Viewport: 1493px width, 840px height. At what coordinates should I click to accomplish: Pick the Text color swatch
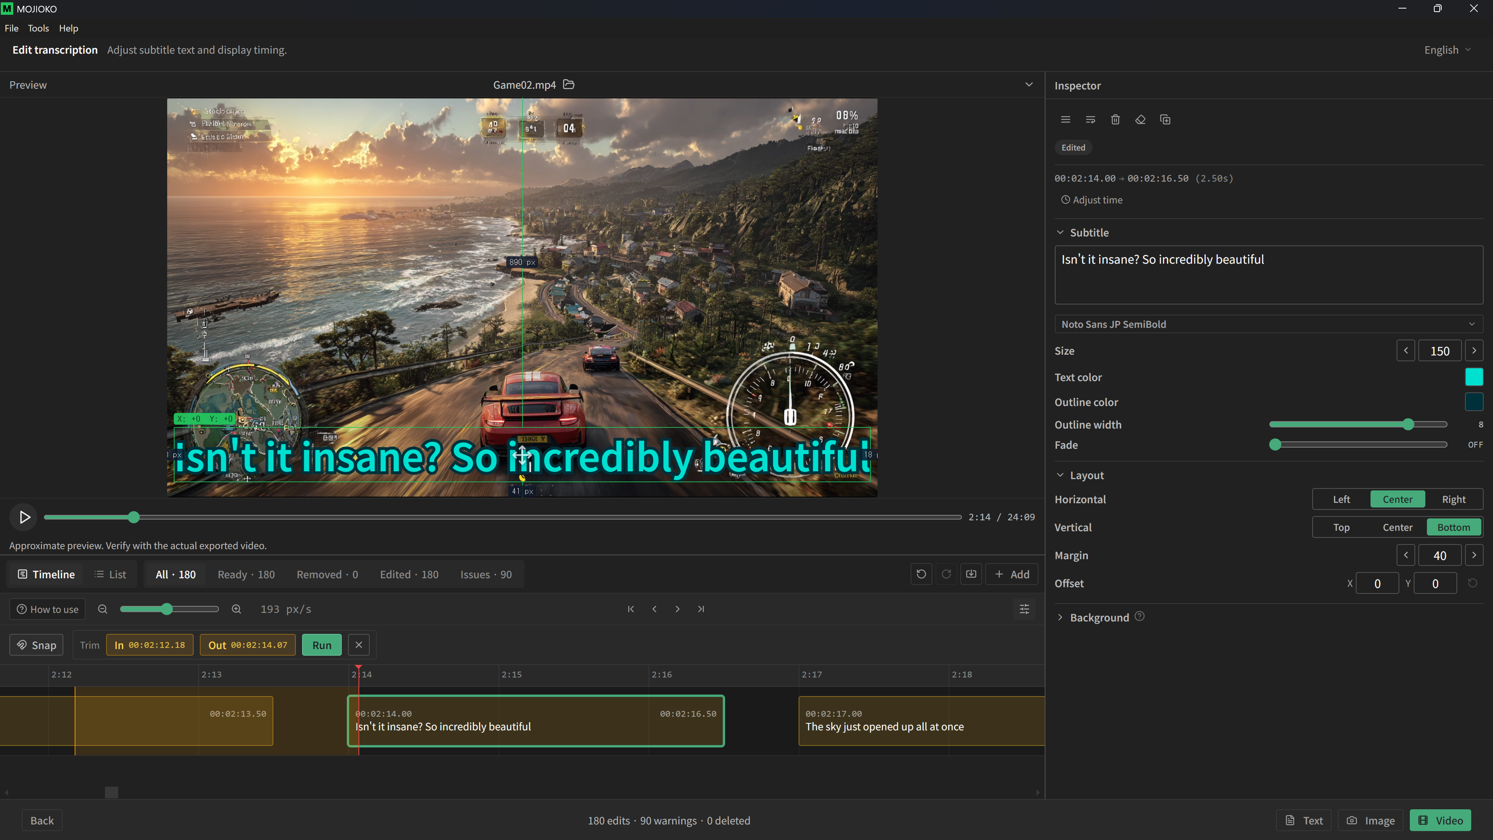click(1474, 377)
